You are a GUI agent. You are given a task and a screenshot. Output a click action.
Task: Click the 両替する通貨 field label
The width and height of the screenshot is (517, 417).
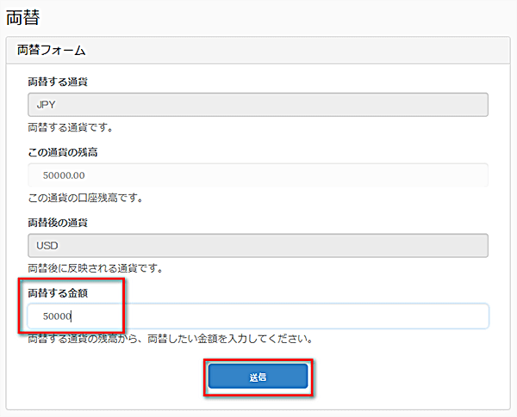[x=58, y=82]
